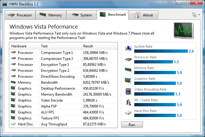The height and width of the screenshot is (137, 205).
Task: Click processor icon in Encryption Type 2 row
Action: [x=13, y=70]
